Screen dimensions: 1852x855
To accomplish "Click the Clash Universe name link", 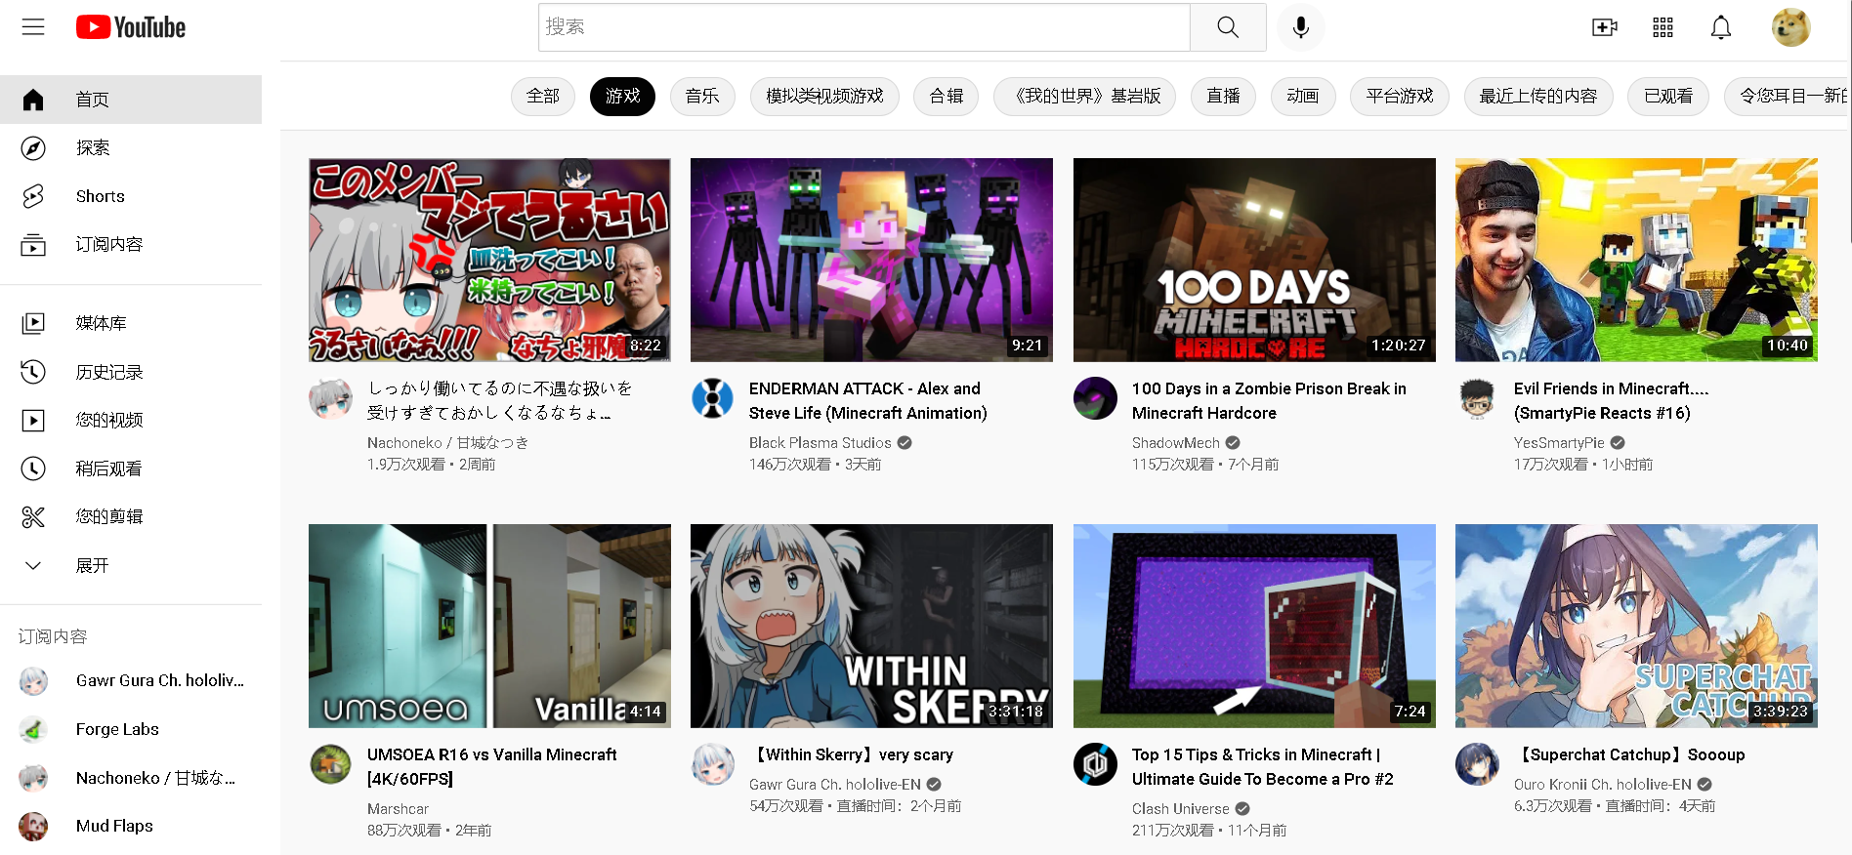I will pyautogui.click(x=1180, y=809).
